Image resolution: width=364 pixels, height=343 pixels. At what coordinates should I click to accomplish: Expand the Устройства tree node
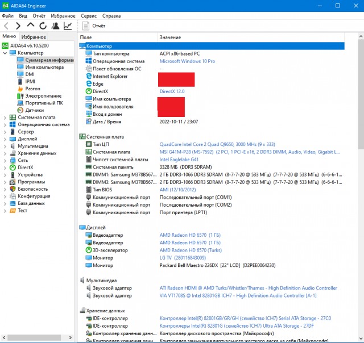point(5,175)
